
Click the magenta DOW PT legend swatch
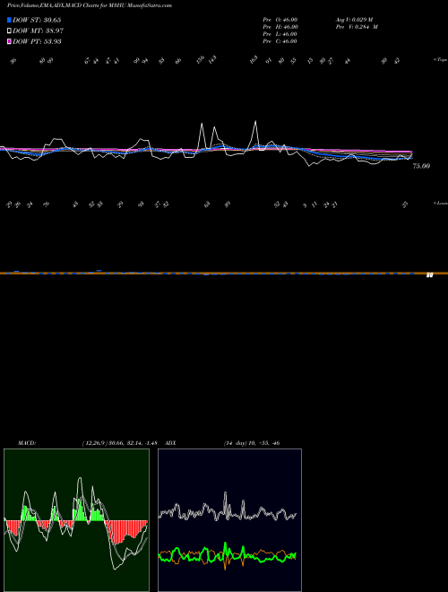[9, 41]
